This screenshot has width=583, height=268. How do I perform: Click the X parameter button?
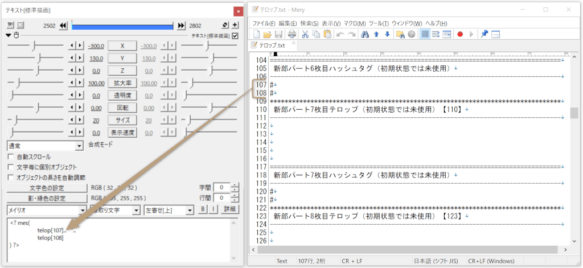pyautogui.click(x=122, y=46)
